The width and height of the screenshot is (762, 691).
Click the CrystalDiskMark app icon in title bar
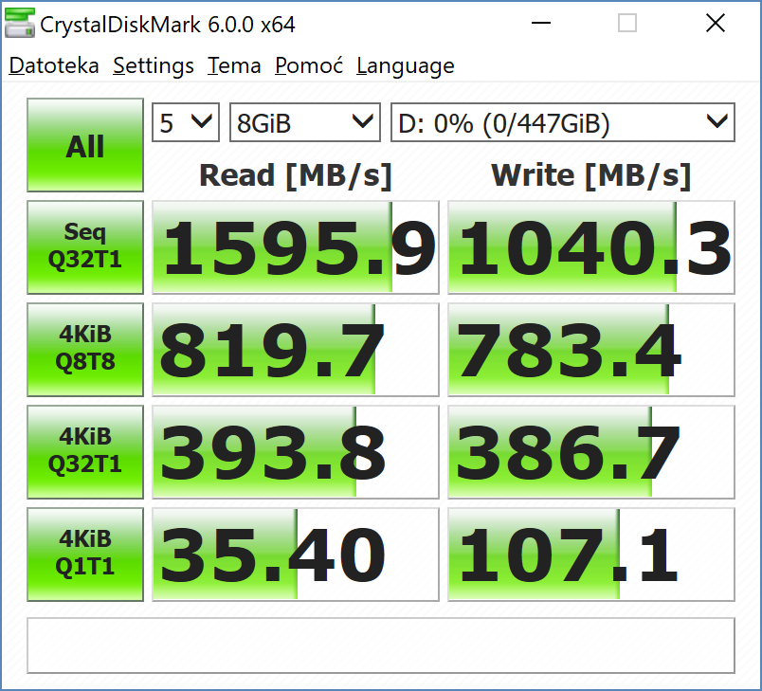coord(20,23)
